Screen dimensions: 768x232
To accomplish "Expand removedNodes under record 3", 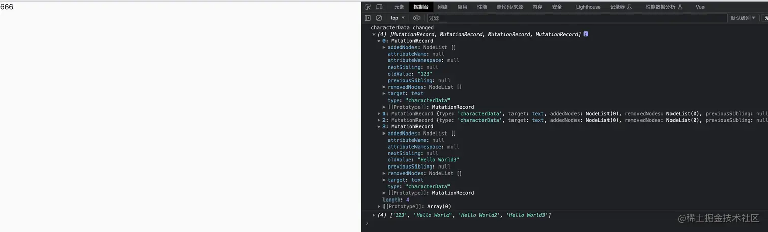I will coord(384,173).
